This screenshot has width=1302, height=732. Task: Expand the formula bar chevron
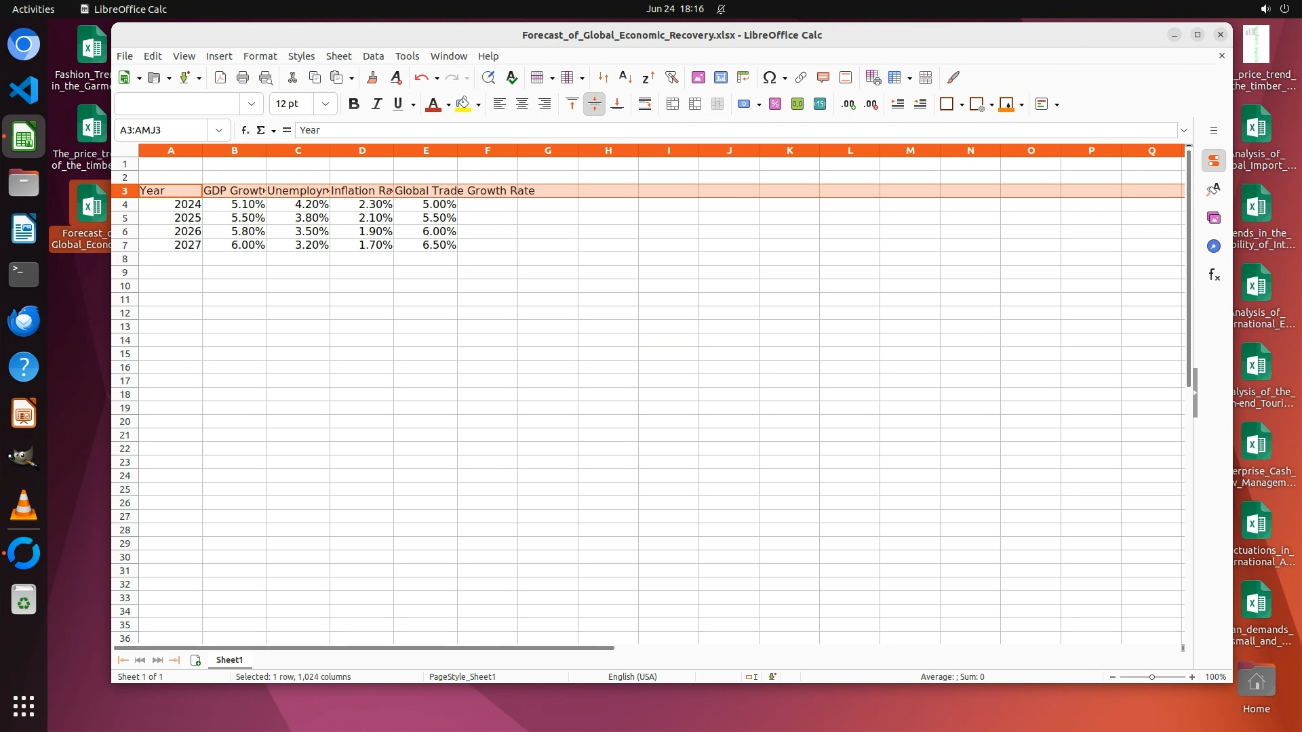1184,130
